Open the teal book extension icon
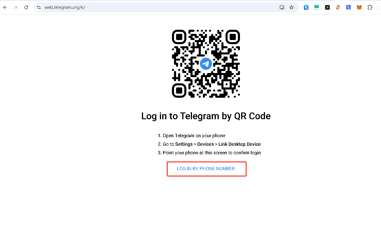The height and width of the screenshot is (247, 381). click(x=317, y=7)
